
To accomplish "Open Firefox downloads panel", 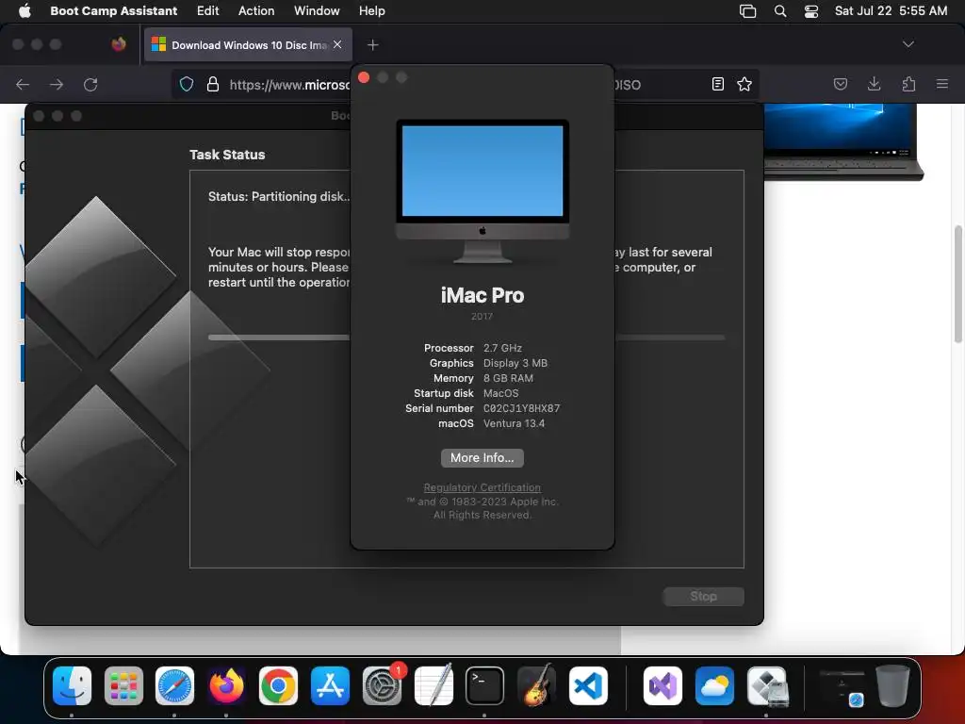I will 874,84.
